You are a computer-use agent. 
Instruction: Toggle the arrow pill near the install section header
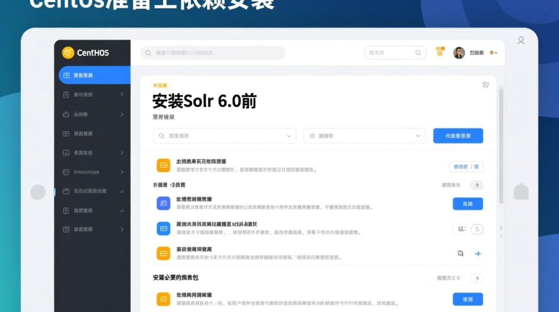(477, 279)
